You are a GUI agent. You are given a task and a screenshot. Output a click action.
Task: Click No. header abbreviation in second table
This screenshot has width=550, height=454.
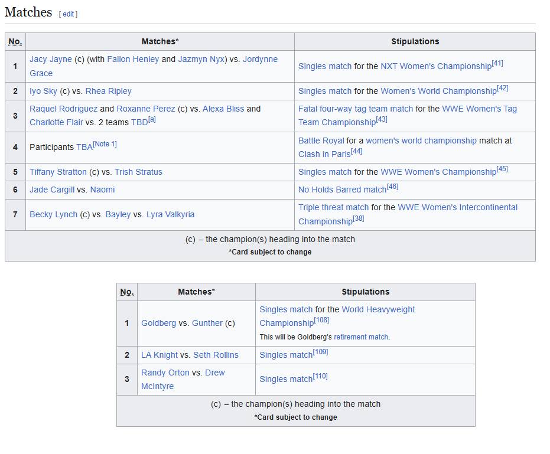click(126, 292)
